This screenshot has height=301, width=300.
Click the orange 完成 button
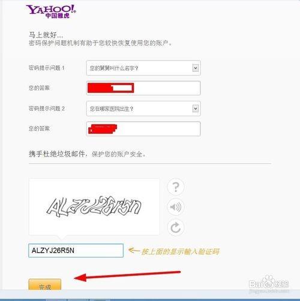tap(45, 284)
